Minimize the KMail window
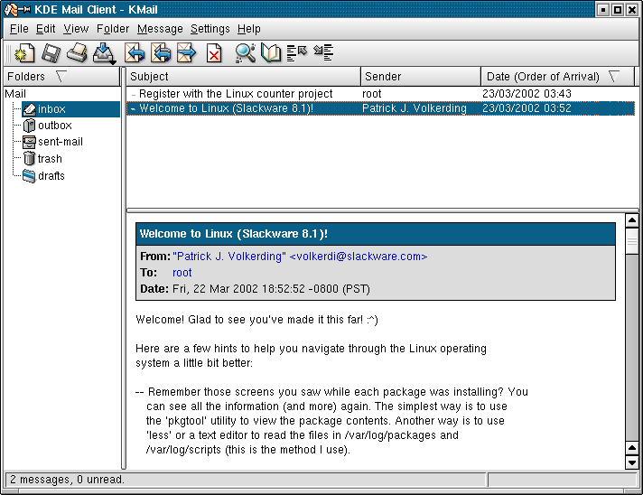 coord(603,10)
